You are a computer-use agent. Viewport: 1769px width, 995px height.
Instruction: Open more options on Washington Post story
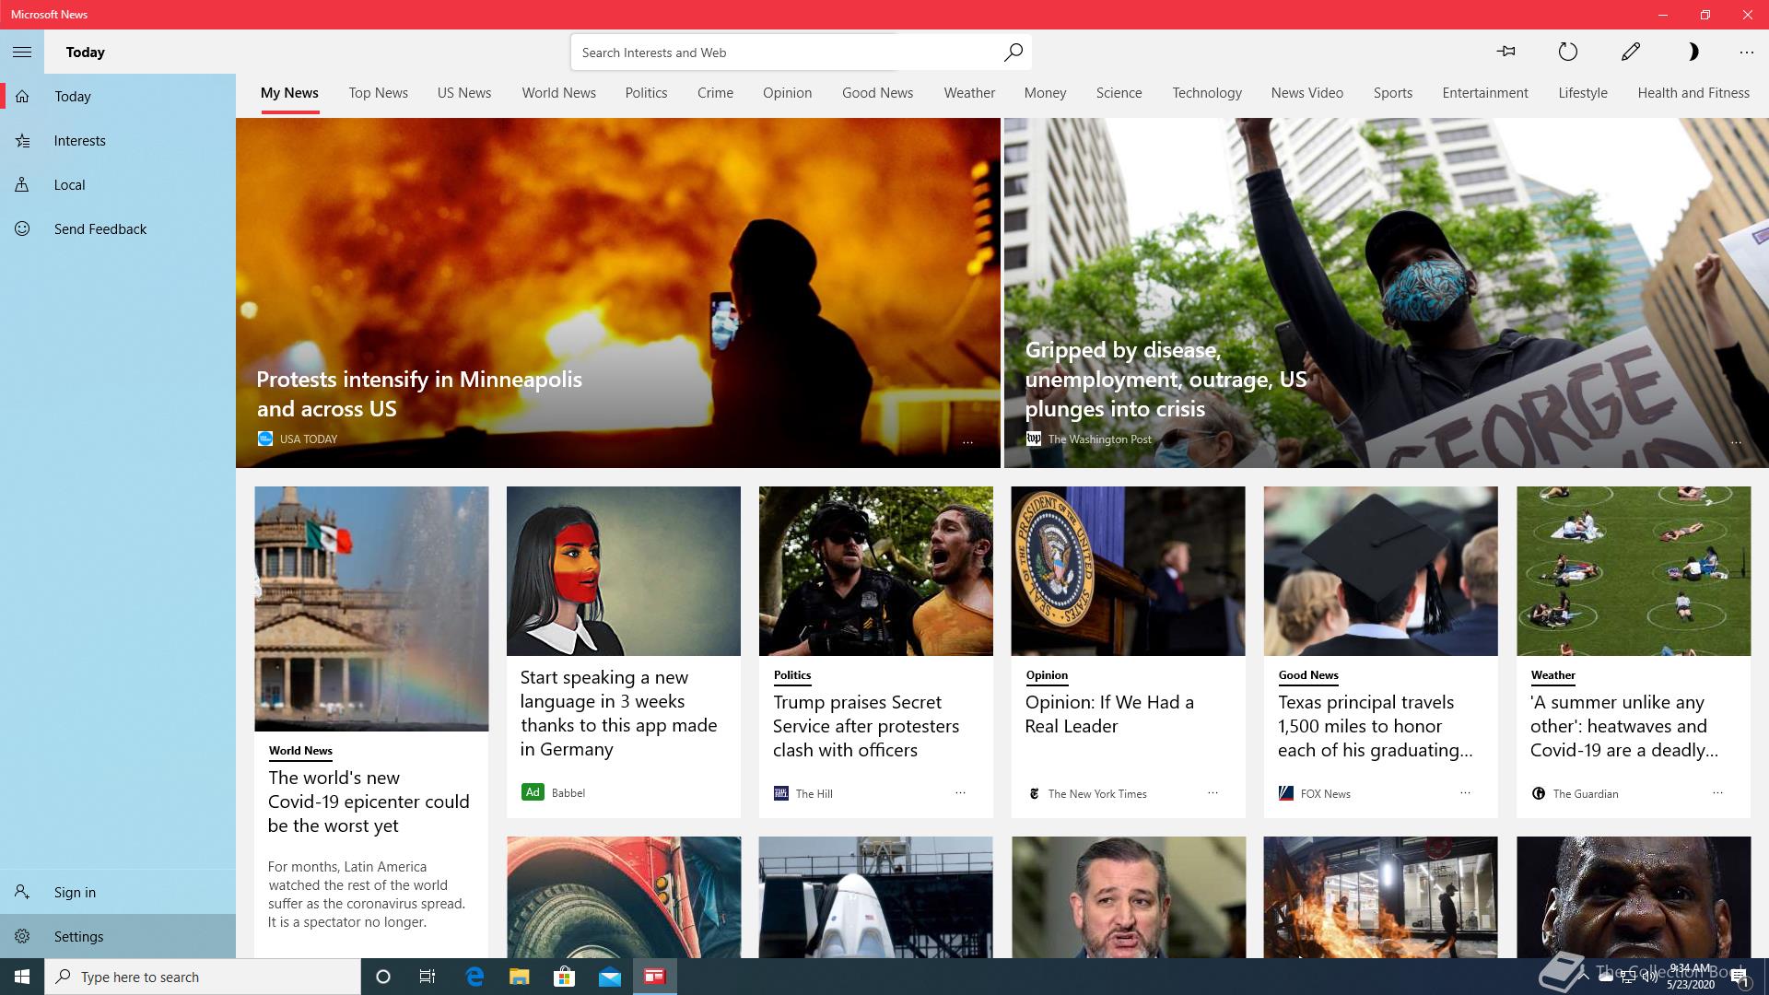coord(1736,442)
